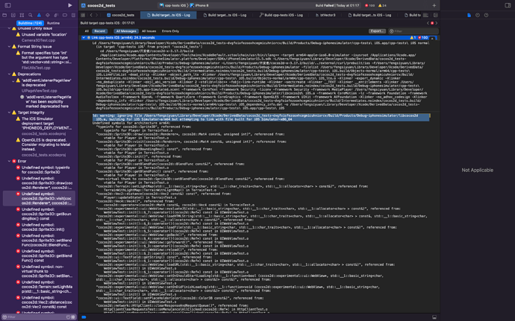
Task: Click the log transcript toggle at row end
Action: coord(432,39)
